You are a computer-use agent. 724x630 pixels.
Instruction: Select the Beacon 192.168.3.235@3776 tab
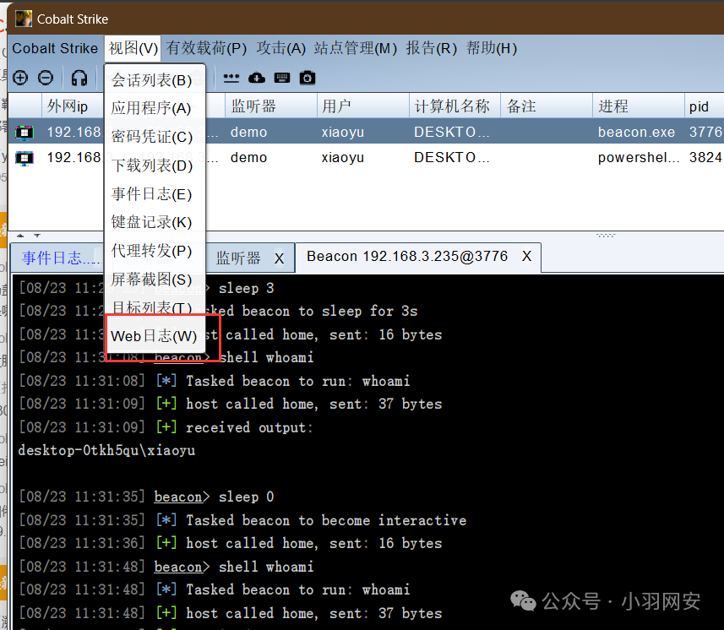point(407,256)
